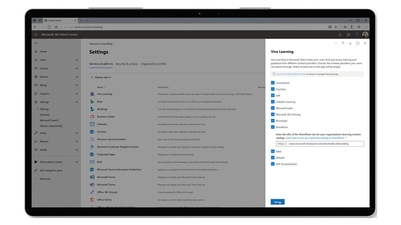Refresh the Viva Learning panel
The height and width of the screenshot is (225, 401).
tap(358, 43)
